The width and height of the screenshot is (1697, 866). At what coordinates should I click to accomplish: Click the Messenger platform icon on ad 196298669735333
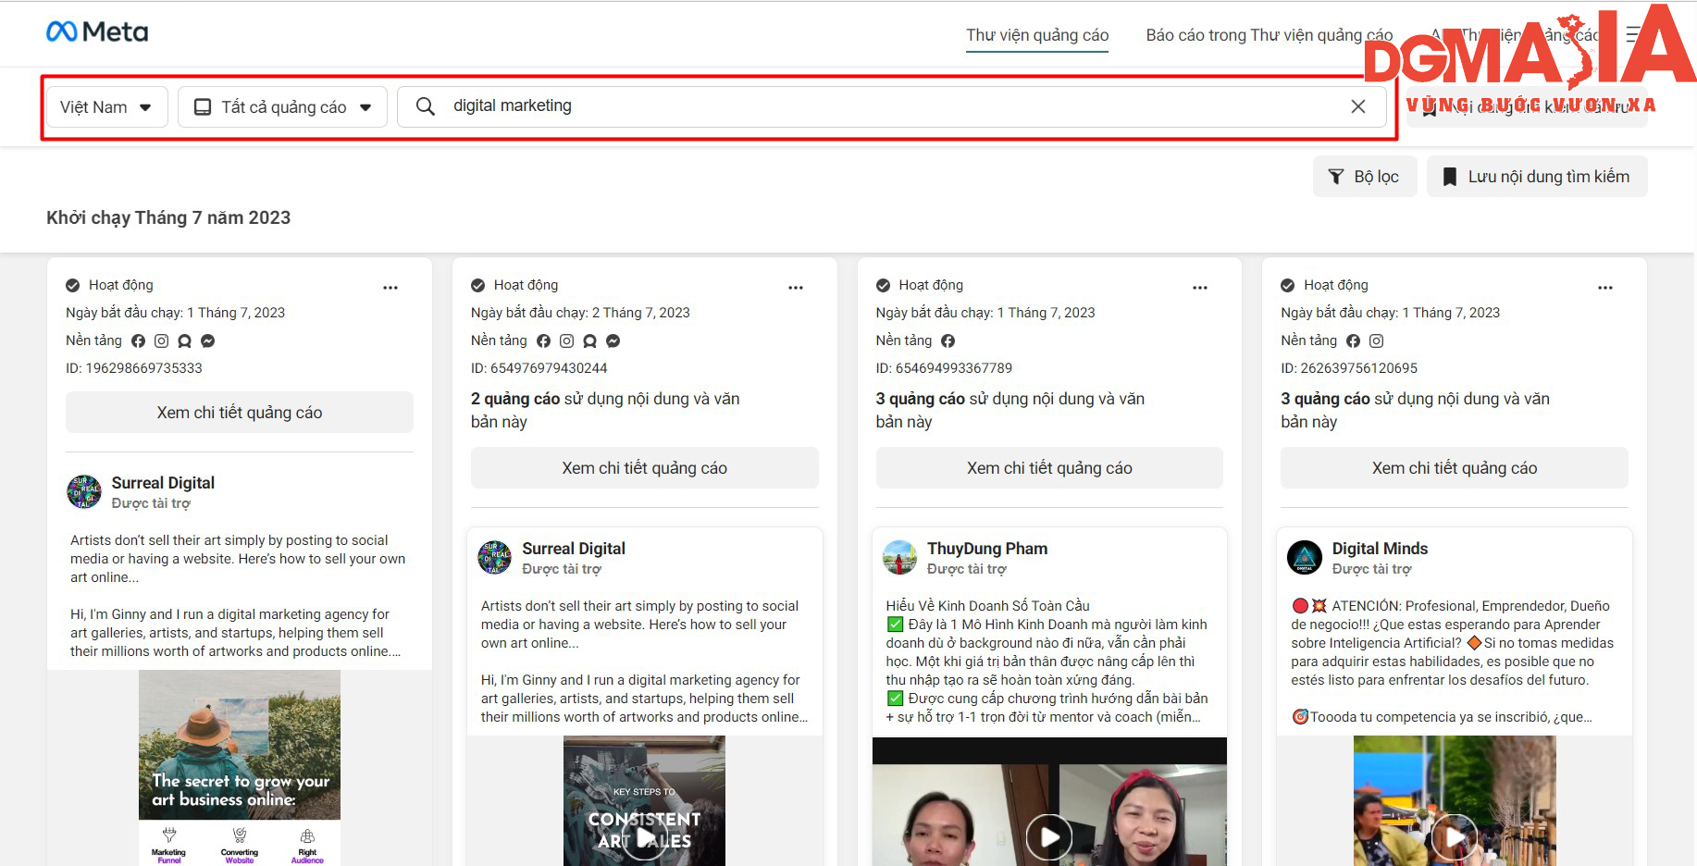point(208,341)
